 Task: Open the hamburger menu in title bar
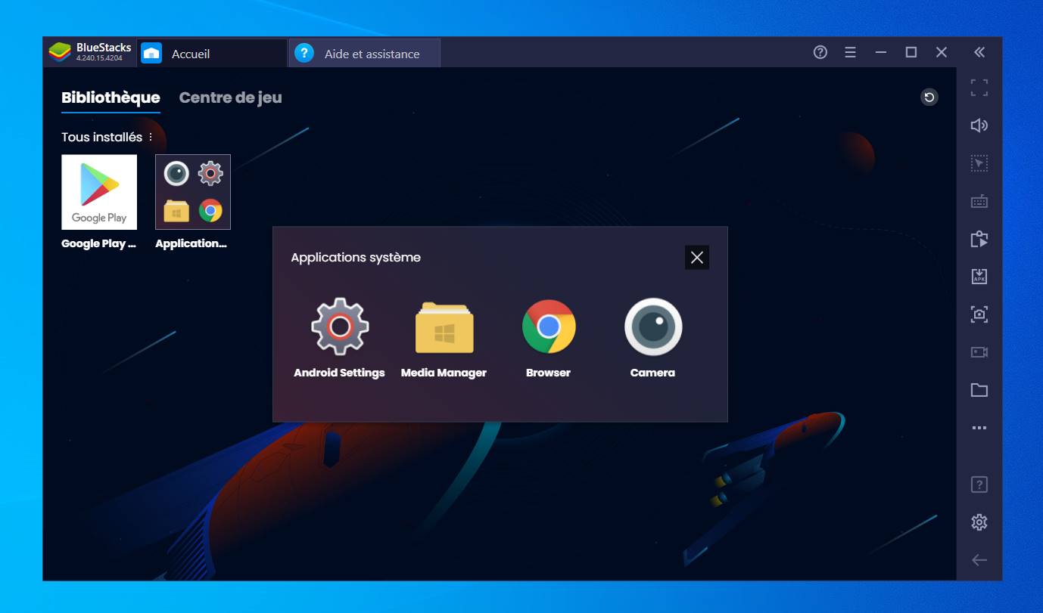click(x=851, y=52)
